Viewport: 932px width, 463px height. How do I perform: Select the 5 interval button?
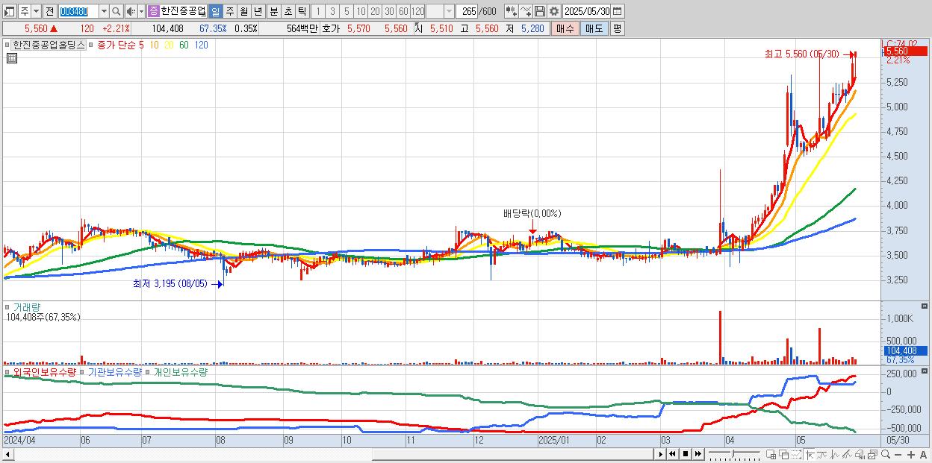click(346, 11)
